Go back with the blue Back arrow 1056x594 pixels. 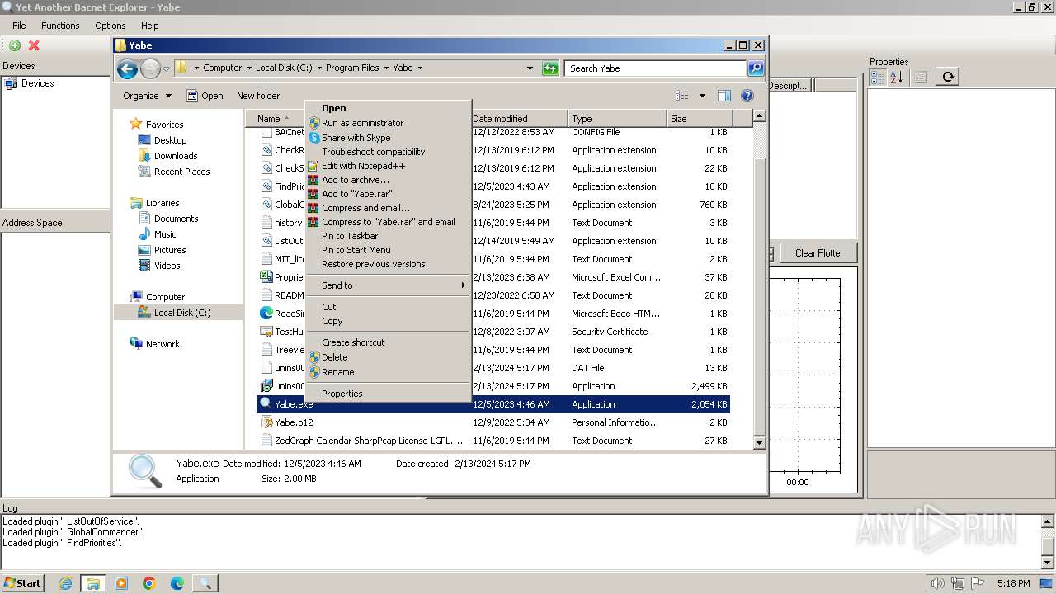127,68
